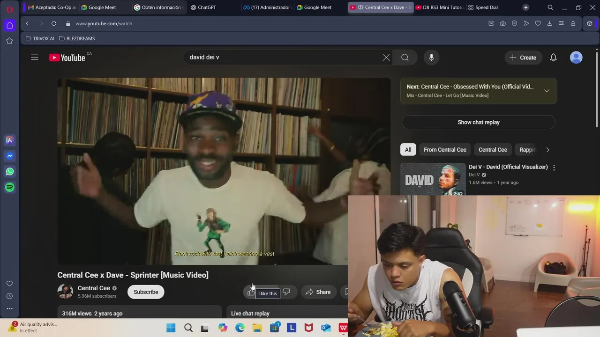Open Central Cee channel avatar
Screen dimensions: 600x337
pos(65,292)
